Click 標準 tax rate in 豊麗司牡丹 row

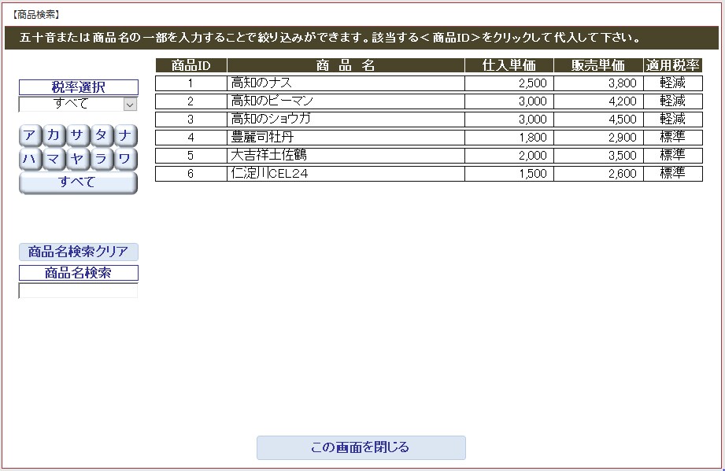(673, 137)
